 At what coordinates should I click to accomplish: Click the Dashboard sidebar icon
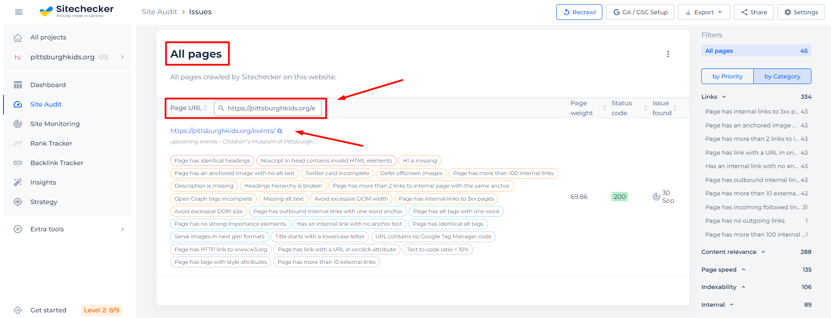click(18, 85)
